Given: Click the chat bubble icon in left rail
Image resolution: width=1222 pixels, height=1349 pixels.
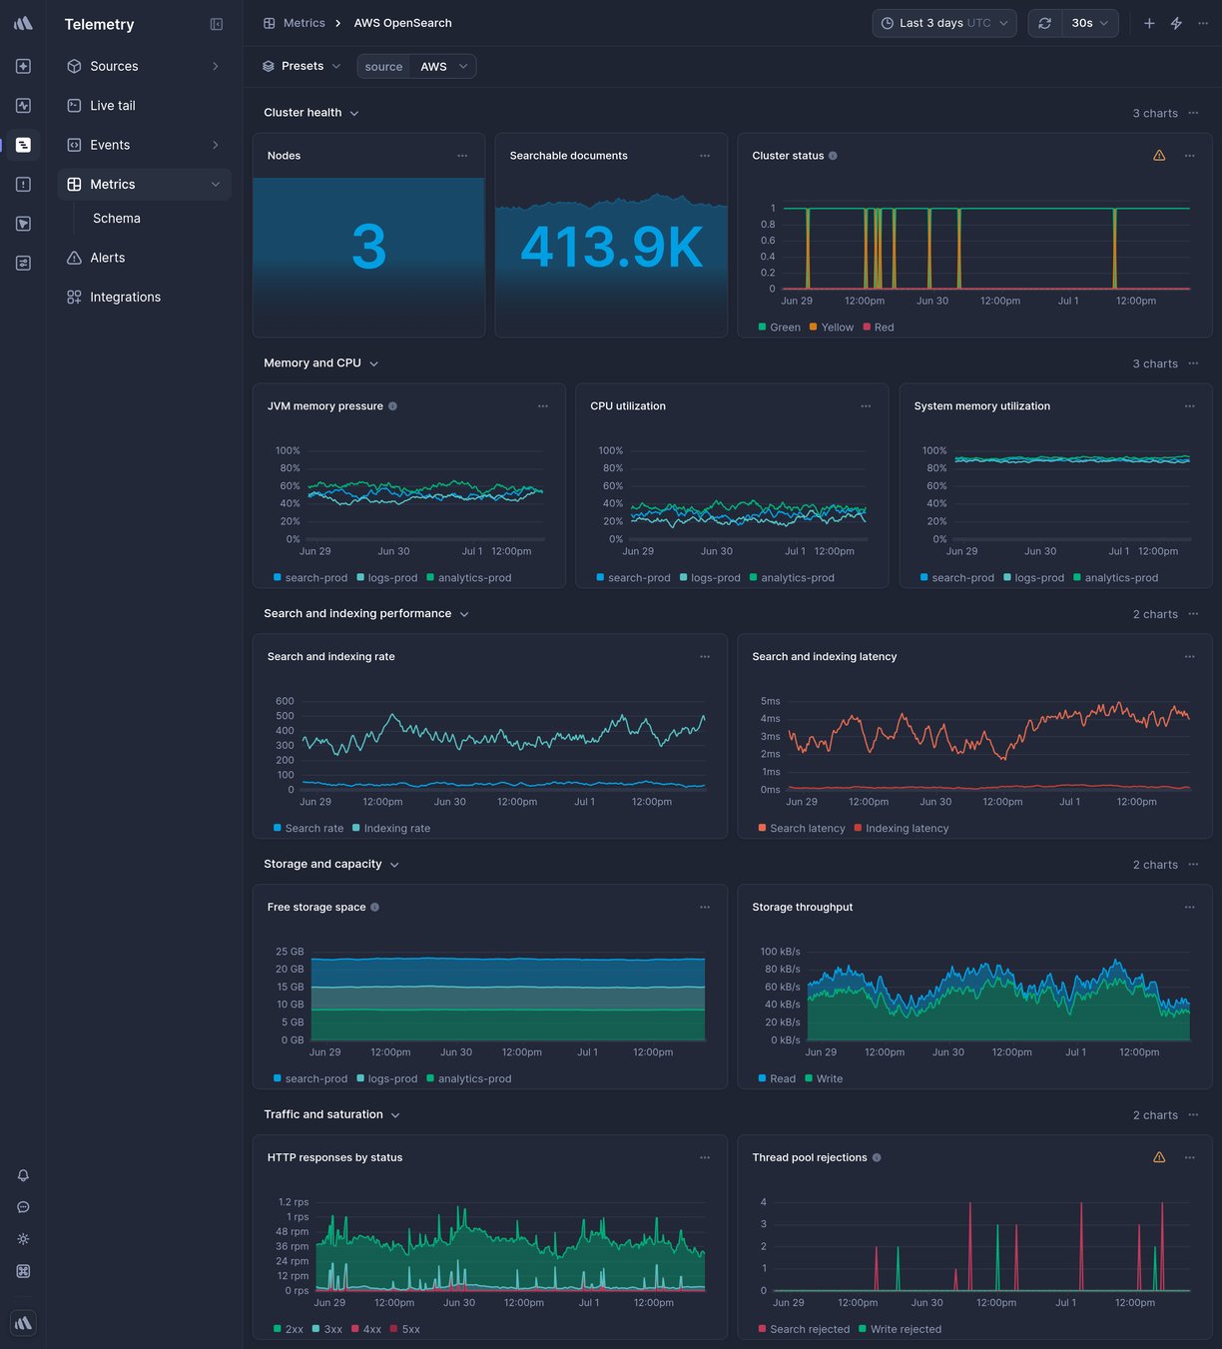Looking at the screenshot, I should click(x=23, y=1207).
